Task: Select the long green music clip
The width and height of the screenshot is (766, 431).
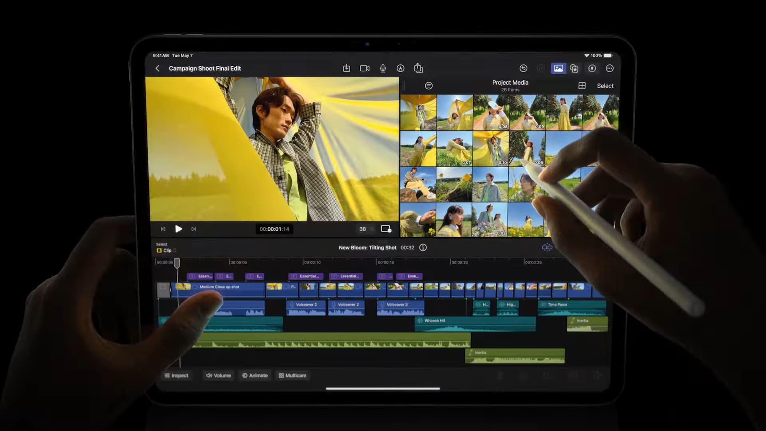Action: tap(331, 340)
